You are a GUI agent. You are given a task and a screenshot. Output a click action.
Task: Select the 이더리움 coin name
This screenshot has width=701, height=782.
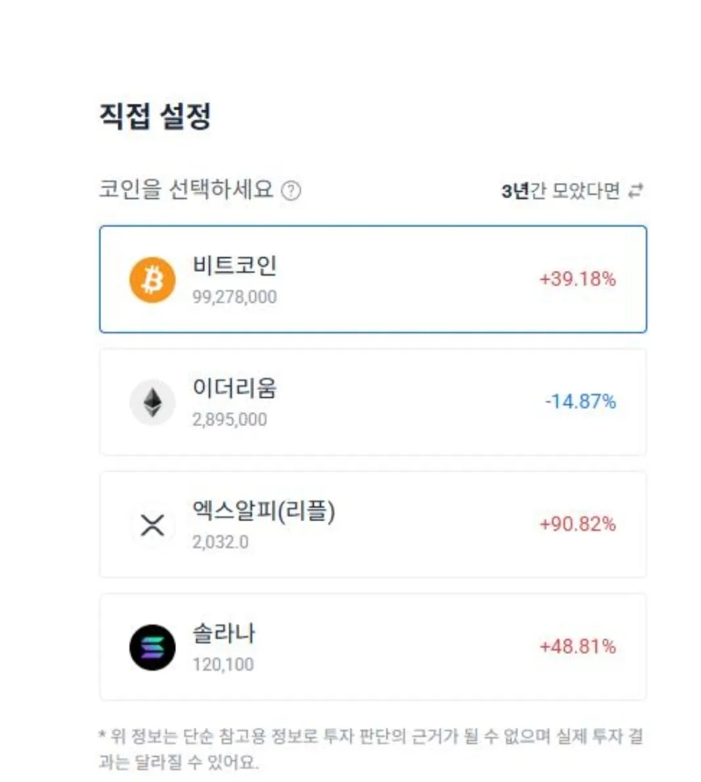pyautogui.click(x=234, y=388)
